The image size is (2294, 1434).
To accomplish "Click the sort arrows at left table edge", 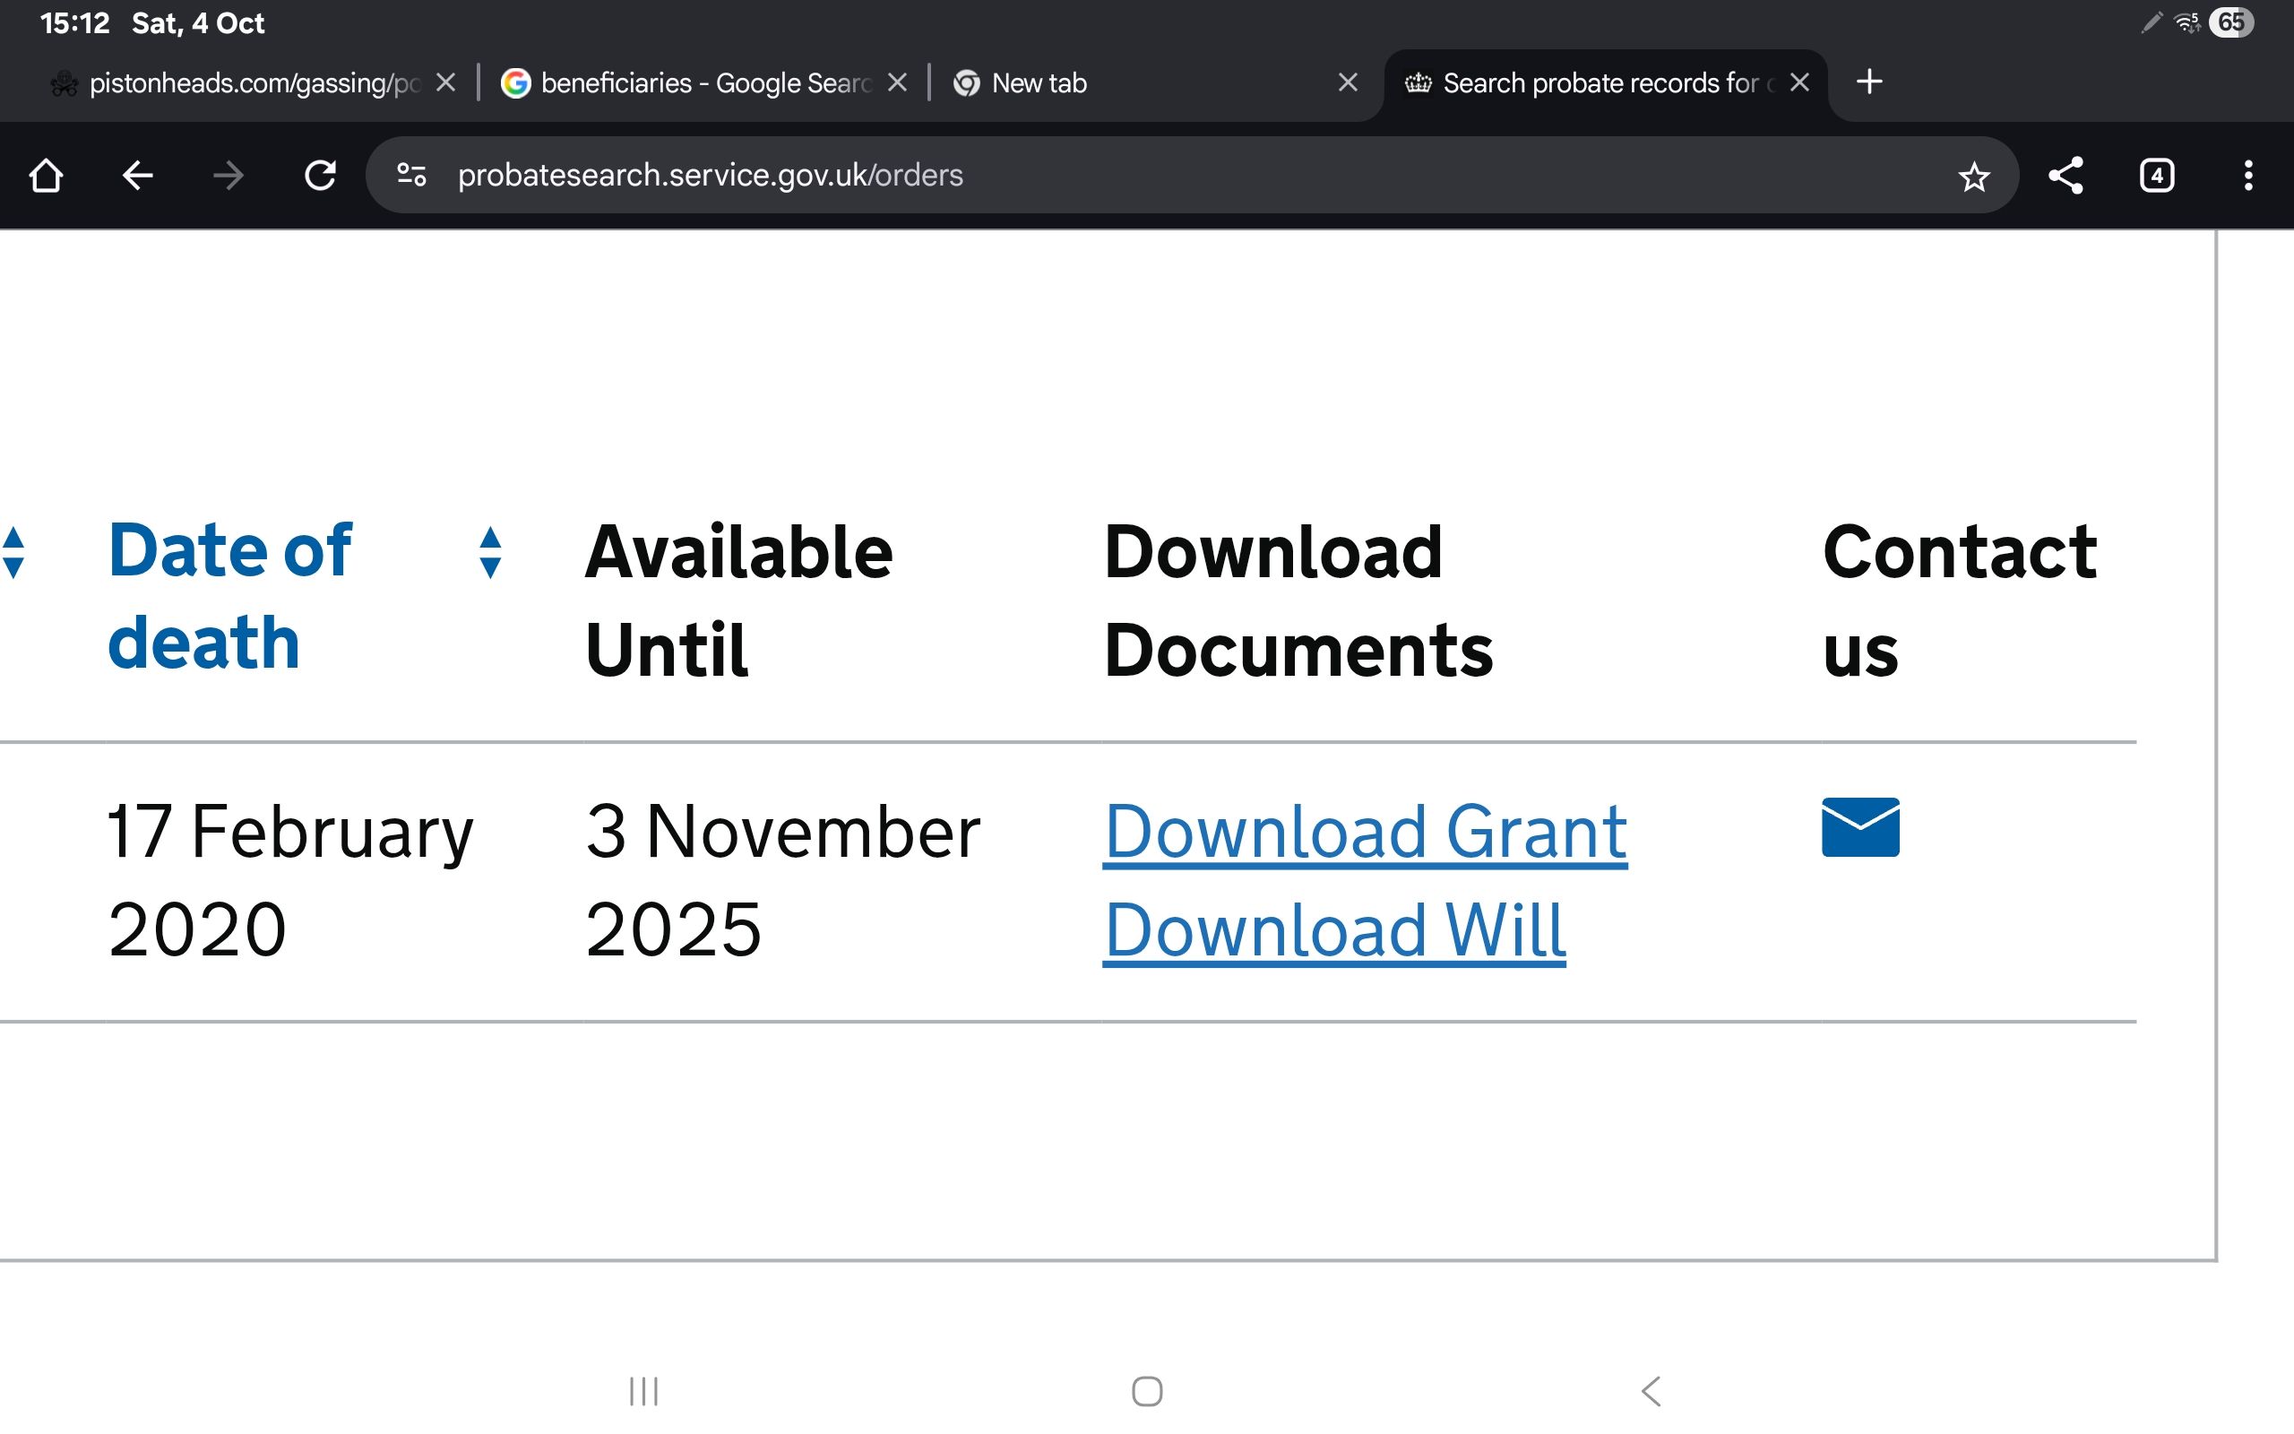I will (13, 552).
